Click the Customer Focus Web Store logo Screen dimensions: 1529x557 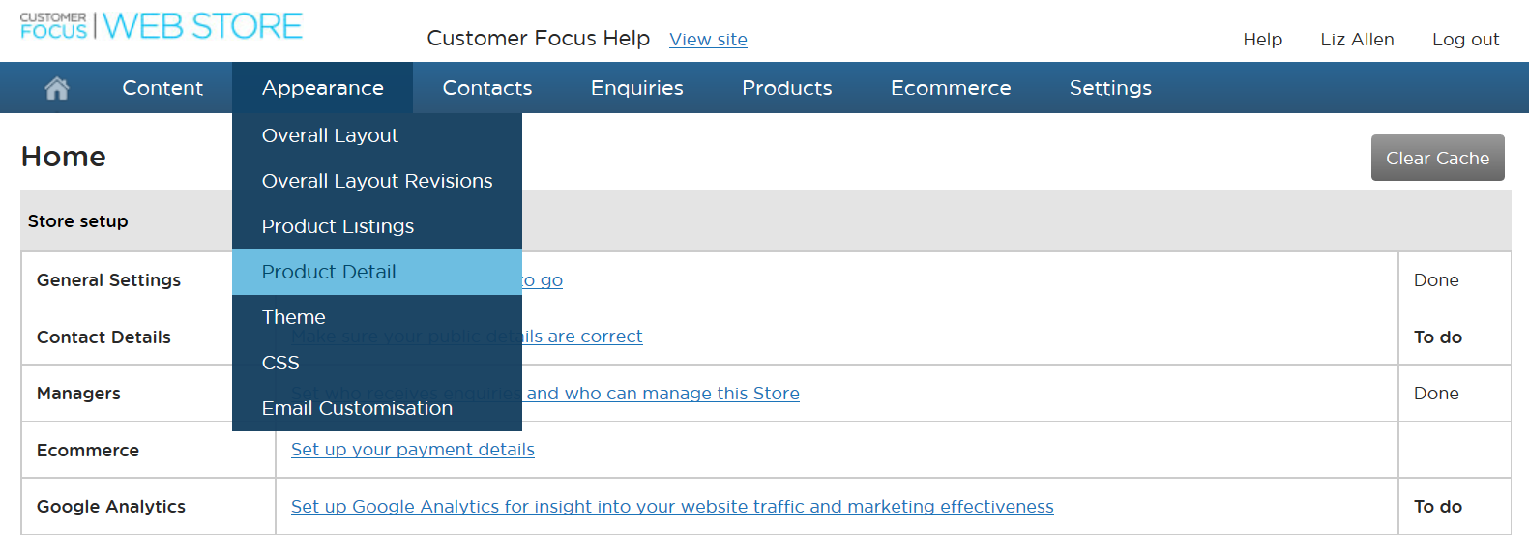point(162,26)
